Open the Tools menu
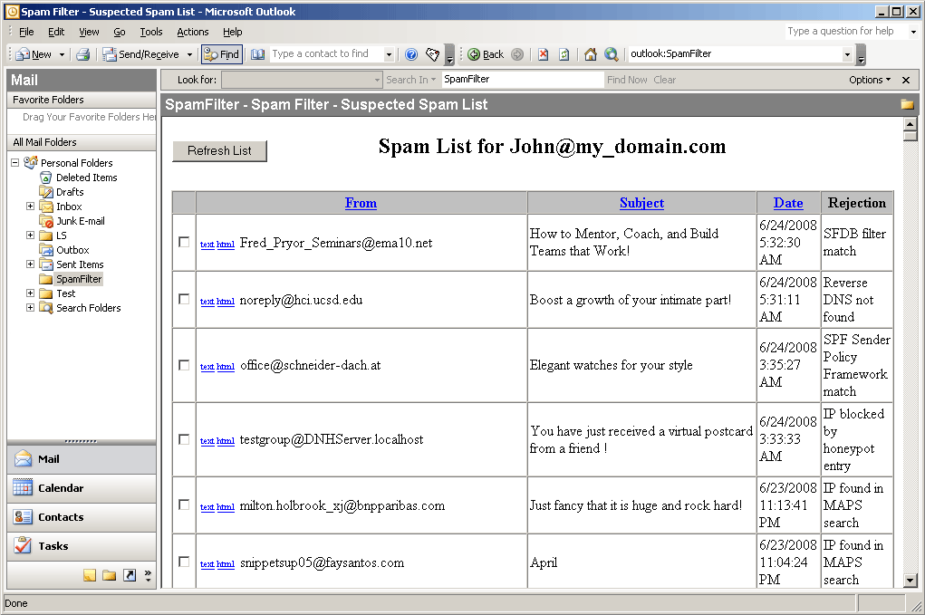This screenshot has height=615, width=925. pos(151,32)
